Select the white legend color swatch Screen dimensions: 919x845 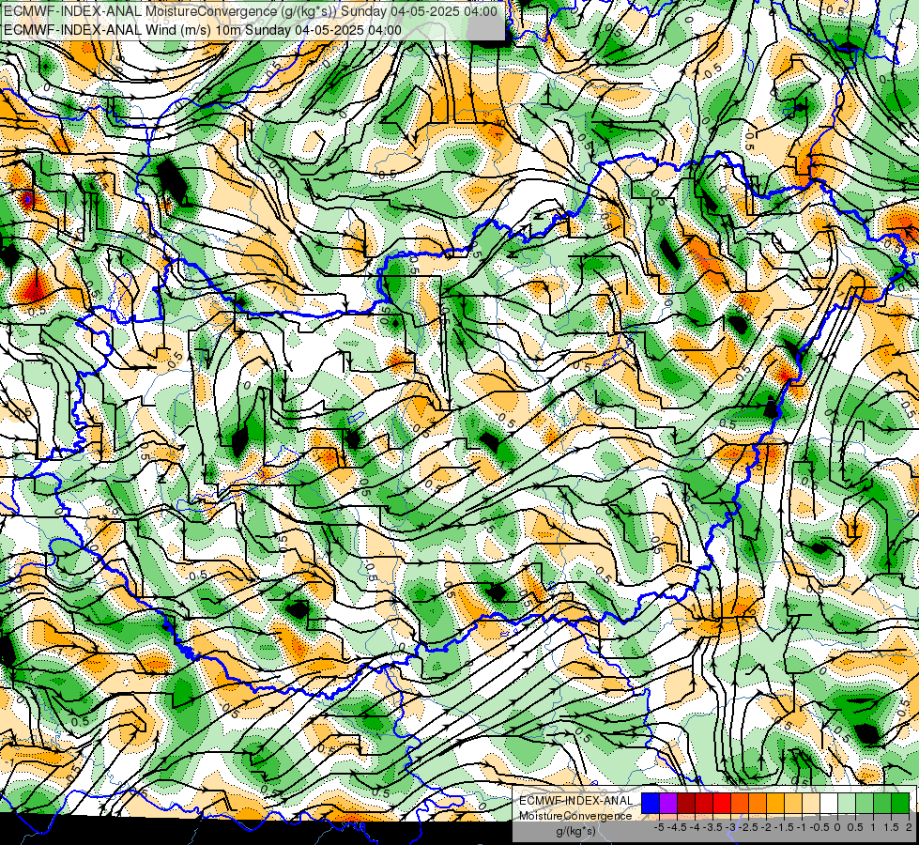[x=829, y=804]
